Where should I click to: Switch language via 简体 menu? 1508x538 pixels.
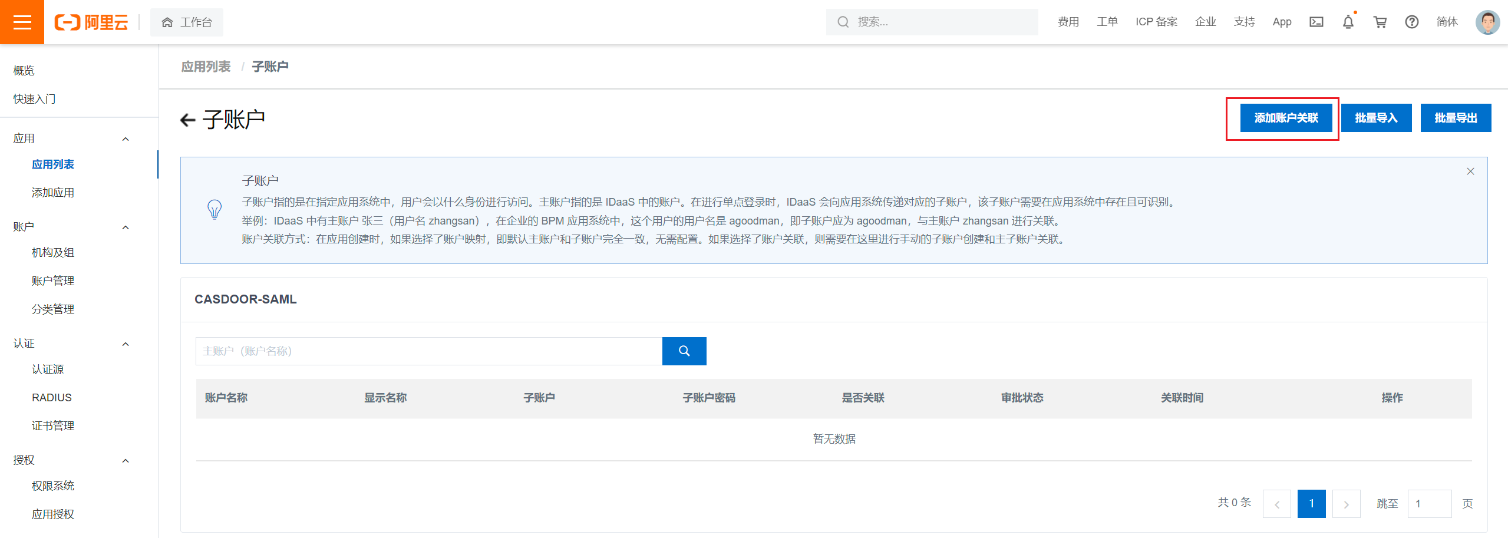[1447, 22]
